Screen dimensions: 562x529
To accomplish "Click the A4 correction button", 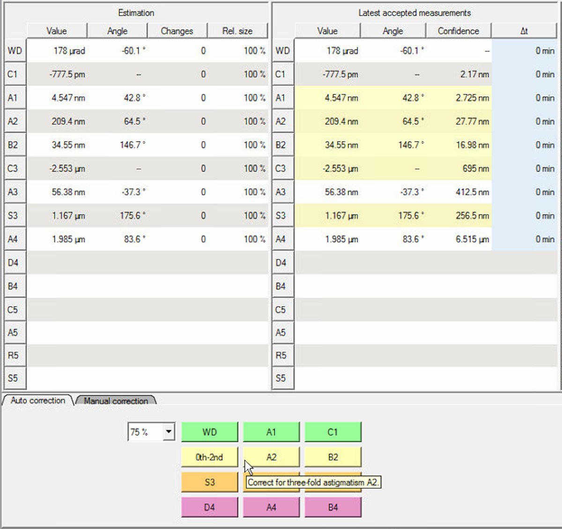I will pyautogui.click(x=271, y=507).
